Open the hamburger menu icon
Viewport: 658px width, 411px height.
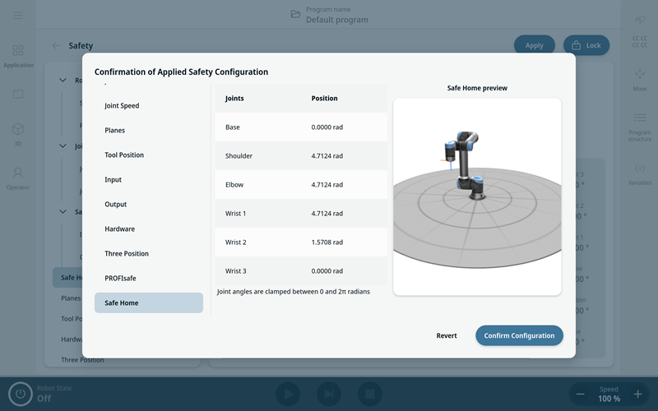(x=18, y=16)
